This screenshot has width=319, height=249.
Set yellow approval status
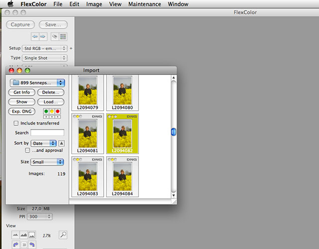pos(52,111)
